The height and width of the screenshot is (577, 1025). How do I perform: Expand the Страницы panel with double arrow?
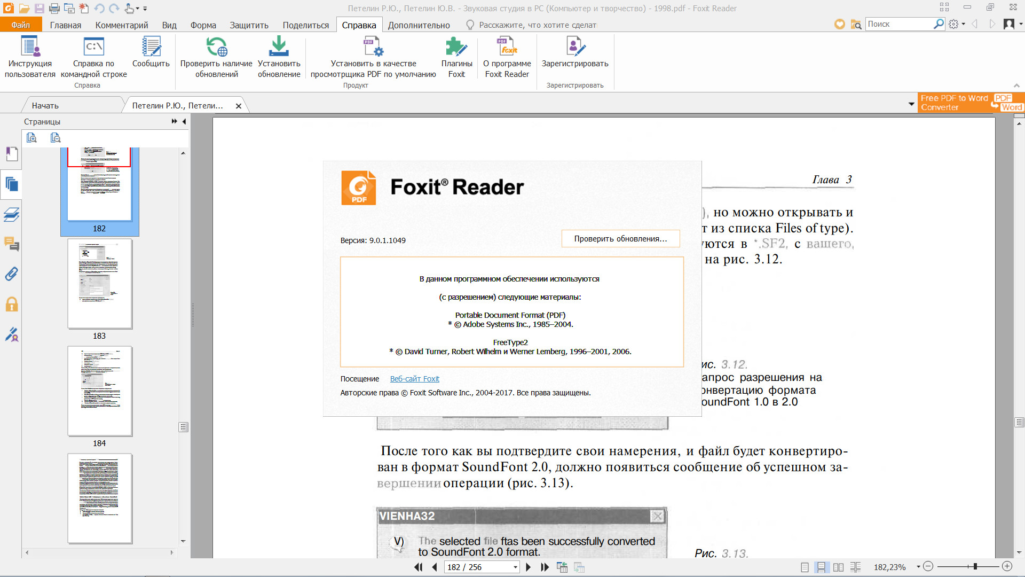(x=175, y=122)
